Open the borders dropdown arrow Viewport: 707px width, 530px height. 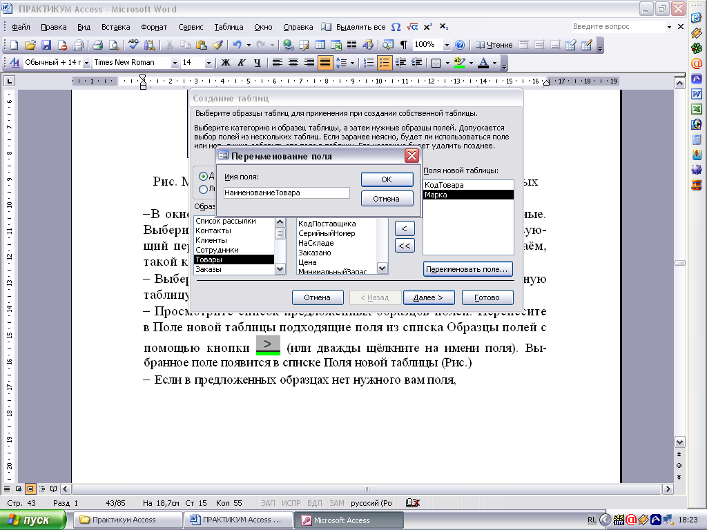click(447, 62)
